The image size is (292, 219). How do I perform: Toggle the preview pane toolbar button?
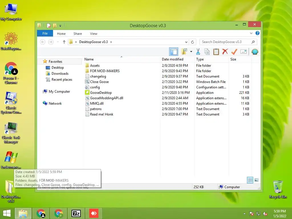click(x=174, y=52)
